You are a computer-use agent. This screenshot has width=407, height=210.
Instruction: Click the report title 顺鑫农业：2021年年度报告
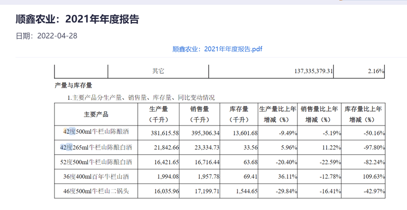pyautogui.click(x=77, y=19)
